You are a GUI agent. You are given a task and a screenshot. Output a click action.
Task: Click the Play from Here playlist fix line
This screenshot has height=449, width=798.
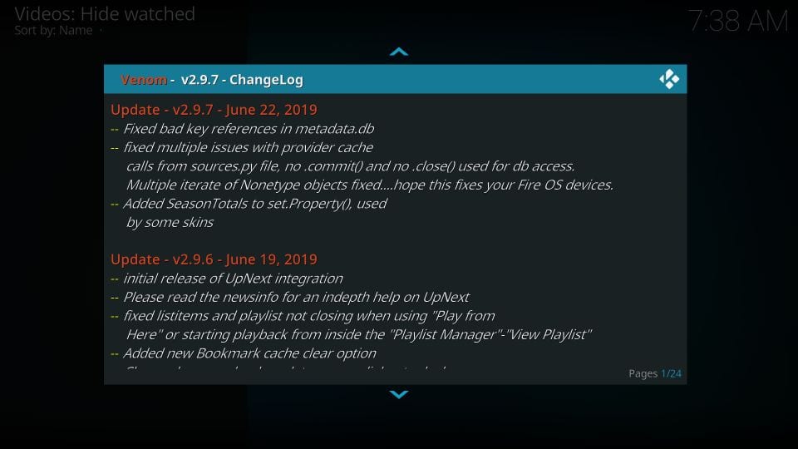pyautogui.click(x=303, y=316)
